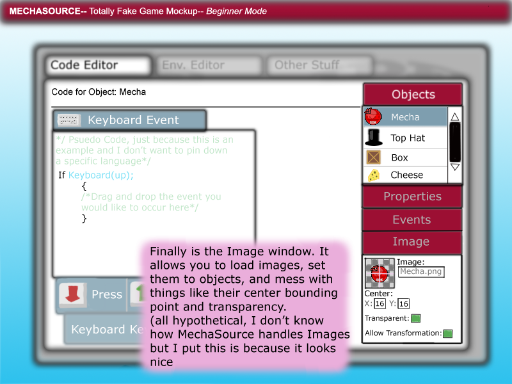Click the Cheese icon in Objects list
The width and height of the screenshot is (512, 384).
coord(373,175)
